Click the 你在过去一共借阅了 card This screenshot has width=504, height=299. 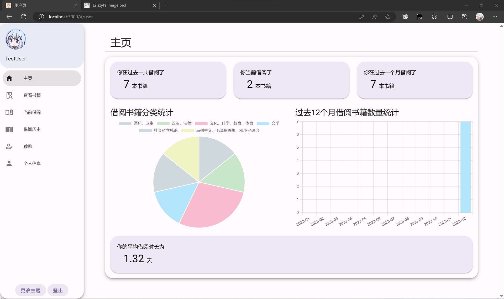[168, 80]
